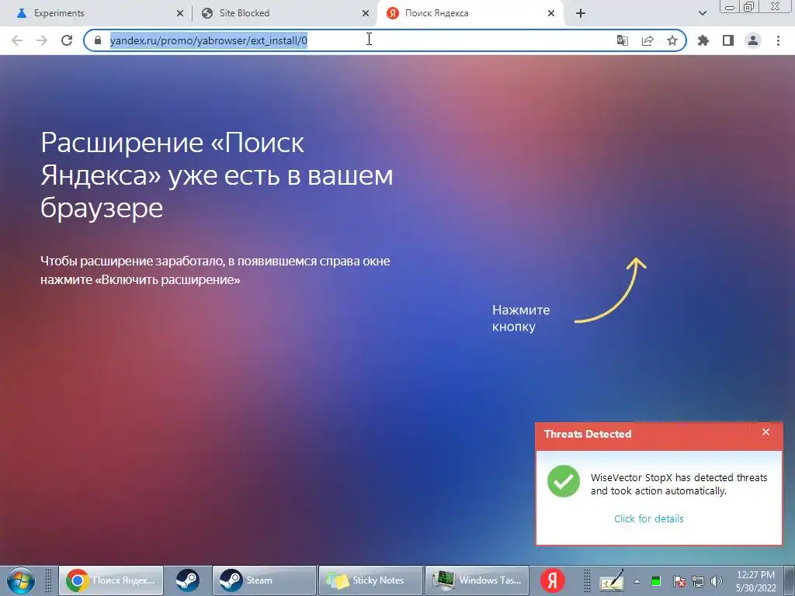Image resolution: width=795 pixels, height=596 pixels.
Task: Click the Chrome taskbar button
Action: pyautogui.click(x=111, y=580)
